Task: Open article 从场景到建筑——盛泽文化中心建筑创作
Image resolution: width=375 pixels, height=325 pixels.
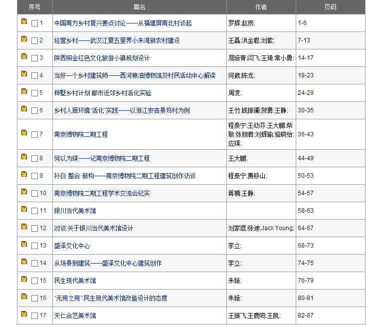Action: coord(108,264)
